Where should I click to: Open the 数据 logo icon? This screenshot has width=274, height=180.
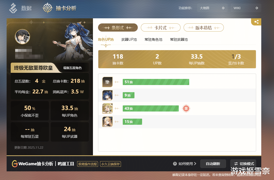13,8
